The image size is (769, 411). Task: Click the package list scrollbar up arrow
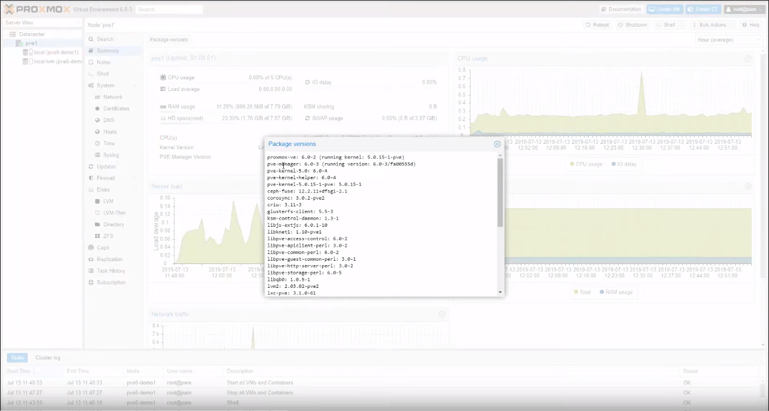(x=500, y=155)
